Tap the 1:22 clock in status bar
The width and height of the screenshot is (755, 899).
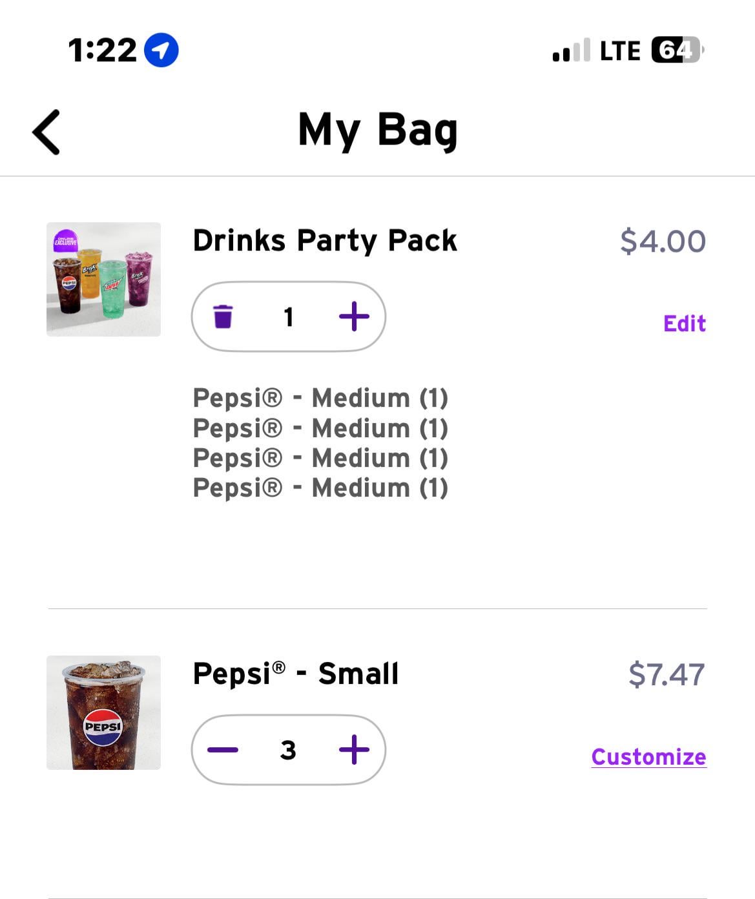(103, 50)
